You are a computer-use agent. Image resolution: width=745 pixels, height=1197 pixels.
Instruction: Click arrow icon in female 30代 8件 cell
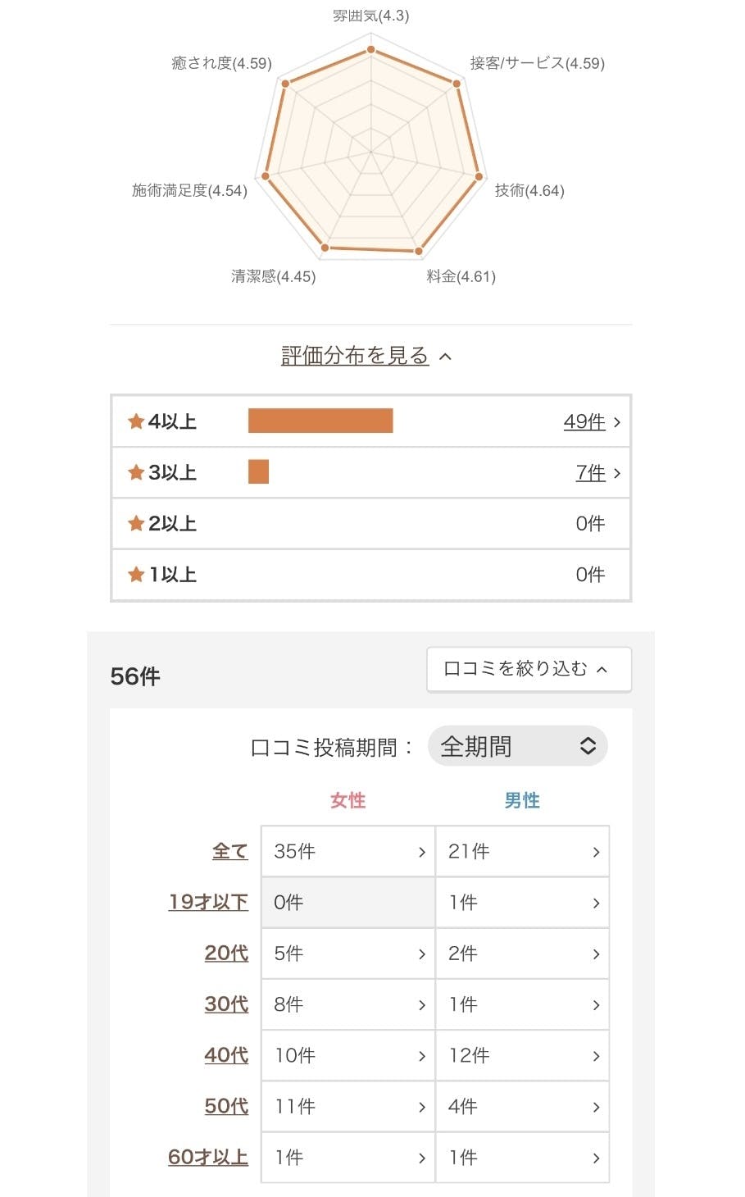(422, 1005)
